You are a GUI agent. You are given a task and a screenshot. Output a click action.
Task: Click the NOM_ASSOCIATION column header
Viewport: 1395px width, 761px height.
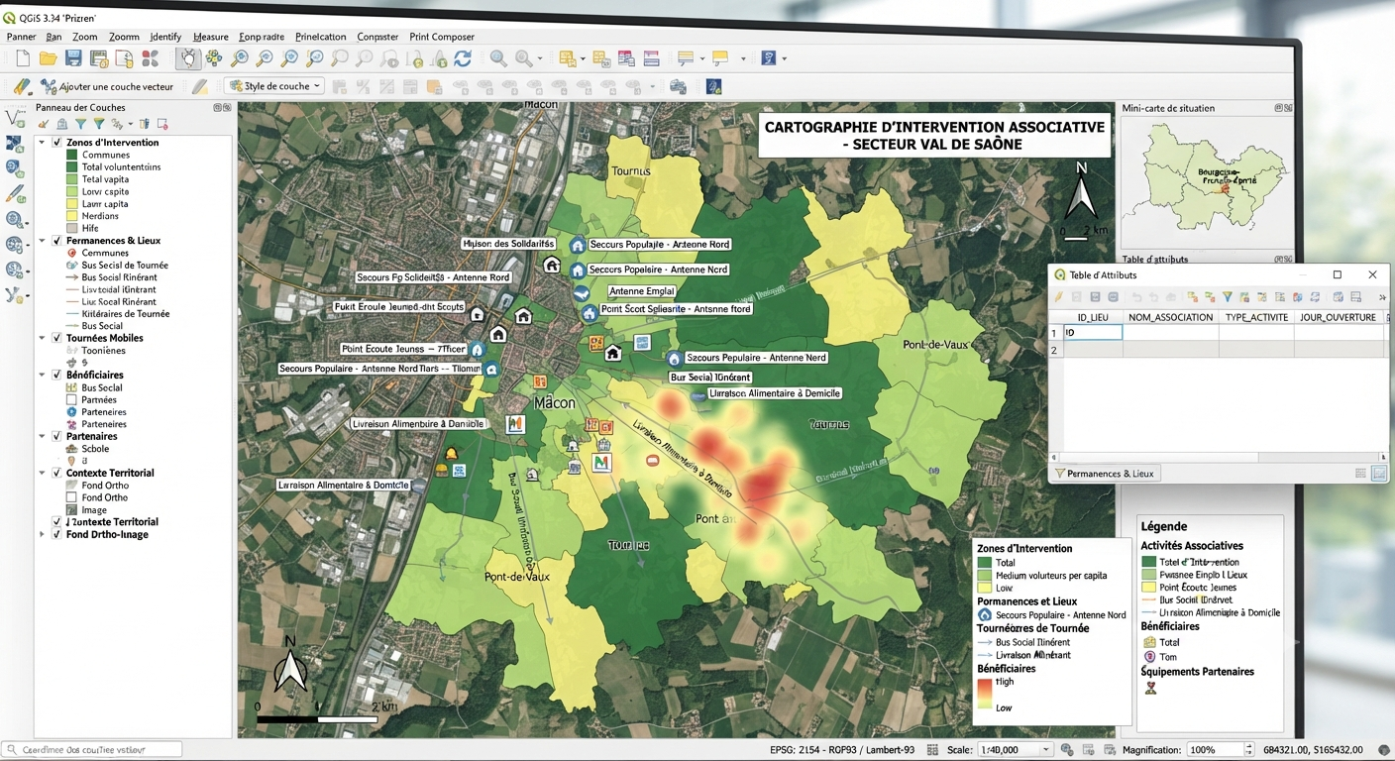(1170, 317)
